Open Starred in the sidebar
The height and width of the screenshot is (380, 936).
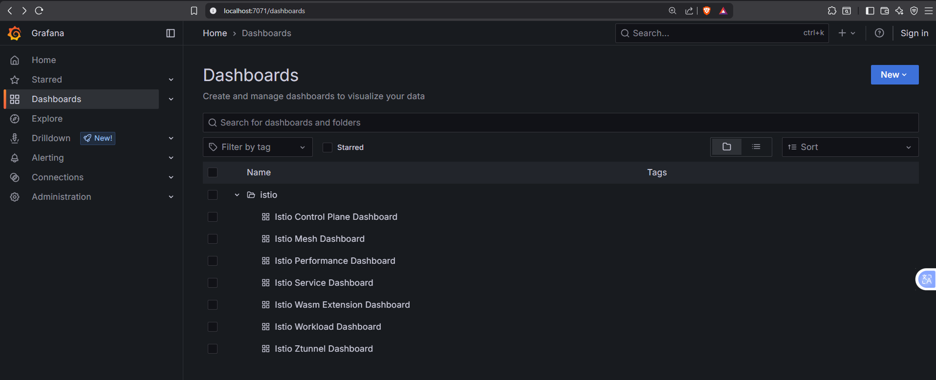[x=47, y=80]
